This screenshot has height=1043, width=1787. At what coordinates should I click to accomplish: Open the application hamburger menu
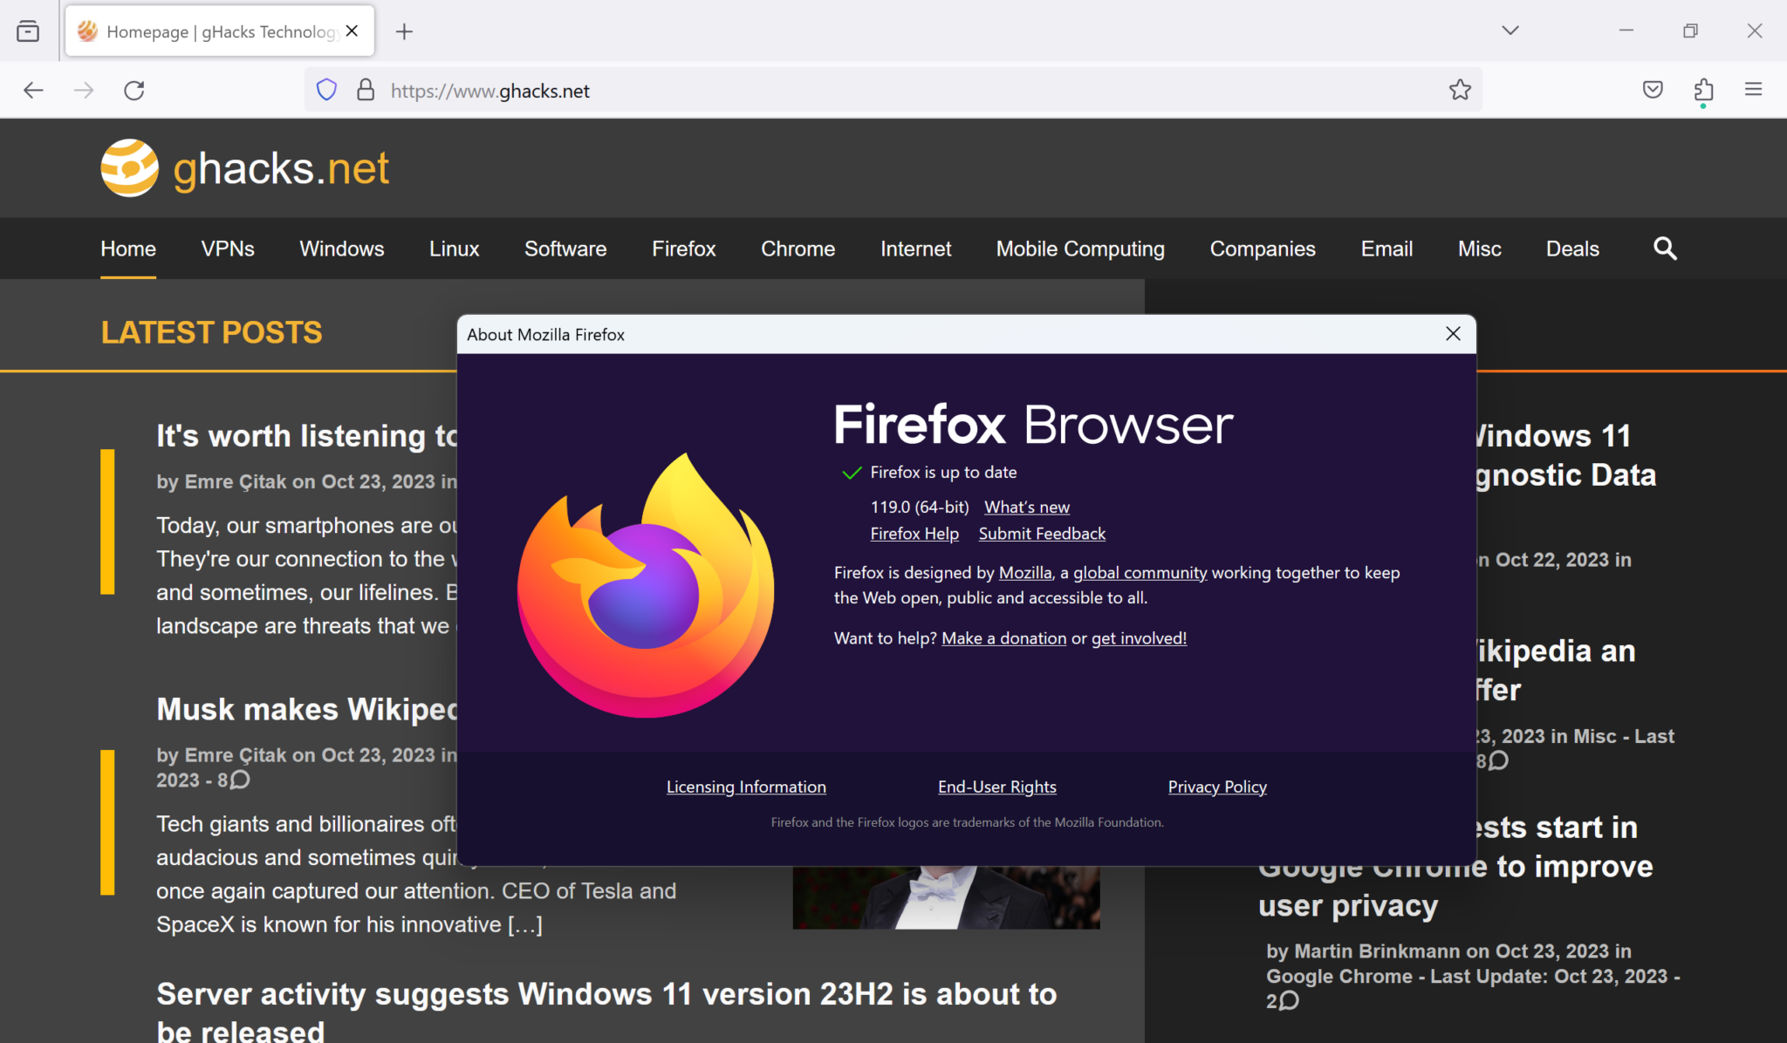[x=1755, y=89]
